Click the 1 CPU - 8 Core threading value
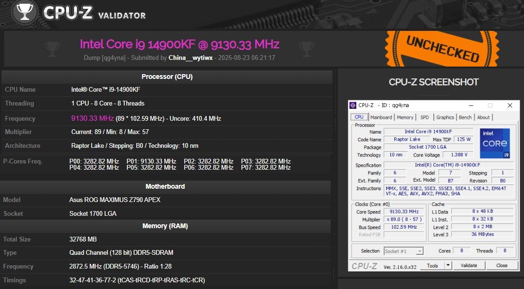 tap(108, 103)
